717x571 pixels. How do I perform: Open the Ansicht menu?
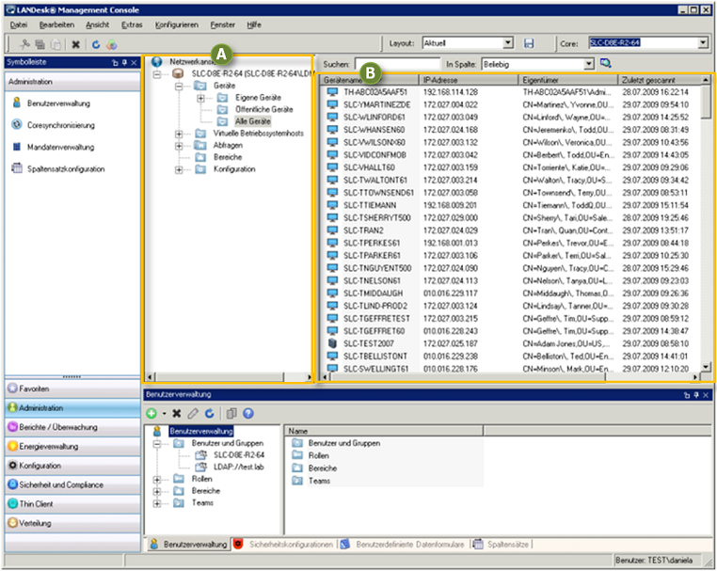tap(98, 24)
